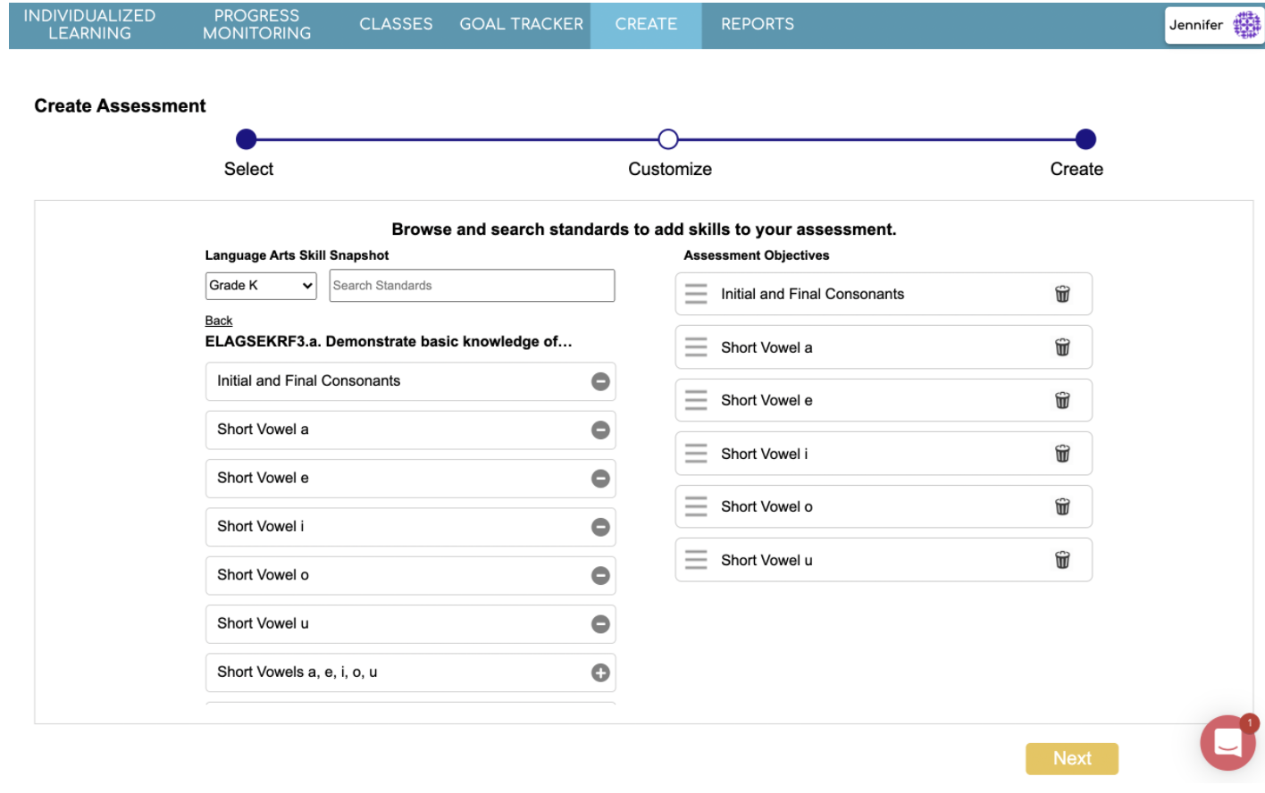Remove Initial and Final Consonants using its trash icon

[1062, 294]
